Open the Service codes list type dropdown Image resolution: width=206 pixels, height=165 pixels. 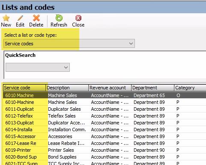(69, 44)
